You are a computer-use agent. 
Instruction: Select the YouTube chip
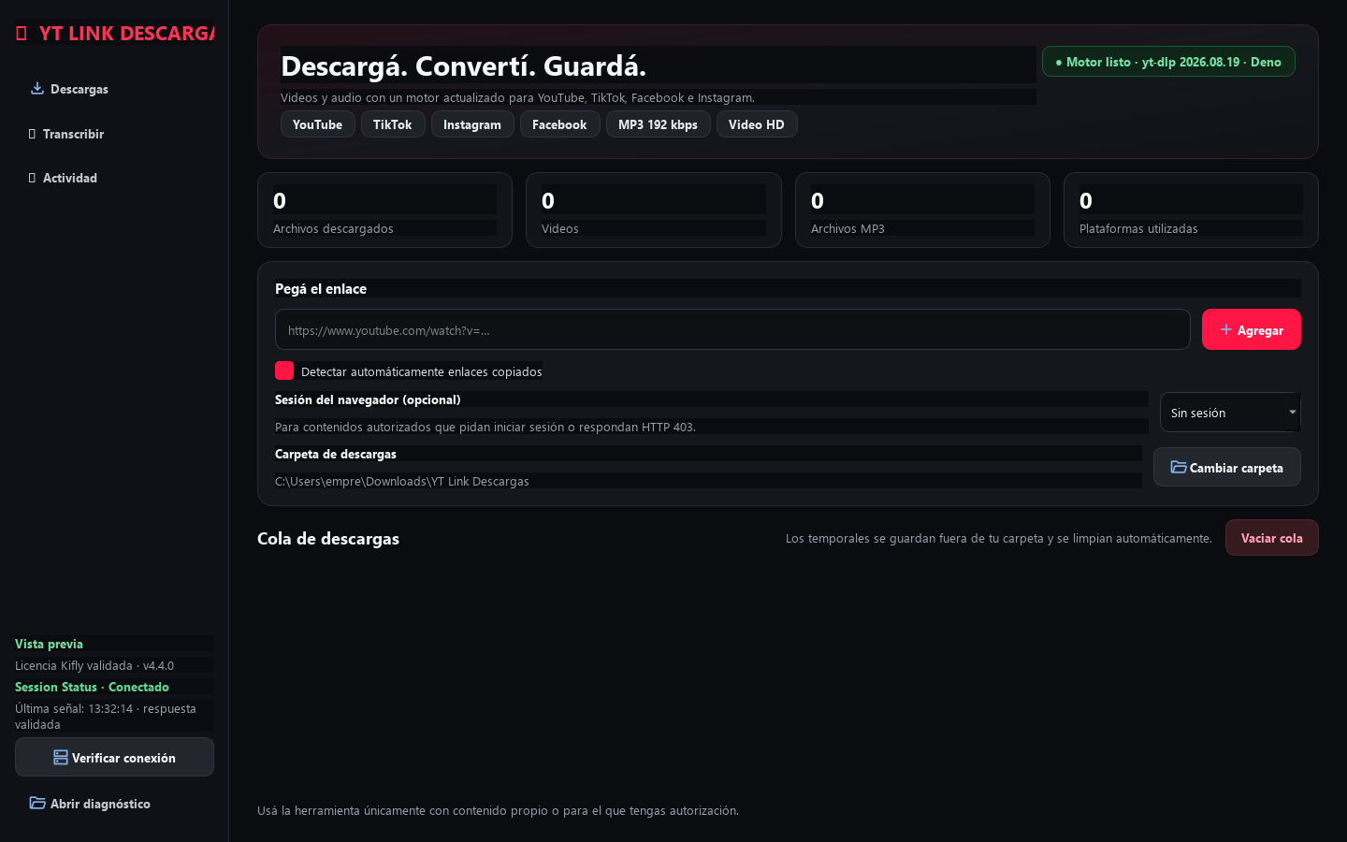pyautogui.click(x=318, y=124)
